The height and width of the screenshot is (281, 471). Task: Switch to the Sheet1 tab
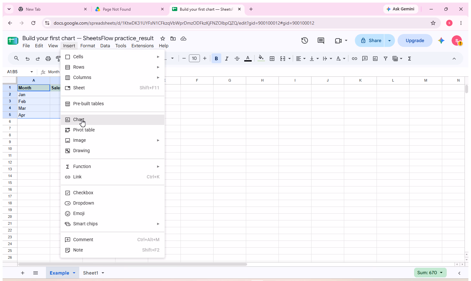pyautogui.click(x=91, y=273)
